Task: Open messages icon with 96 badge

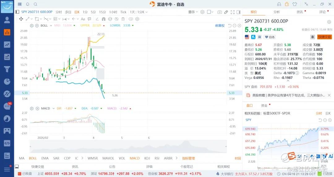Action: coord(7,106)
